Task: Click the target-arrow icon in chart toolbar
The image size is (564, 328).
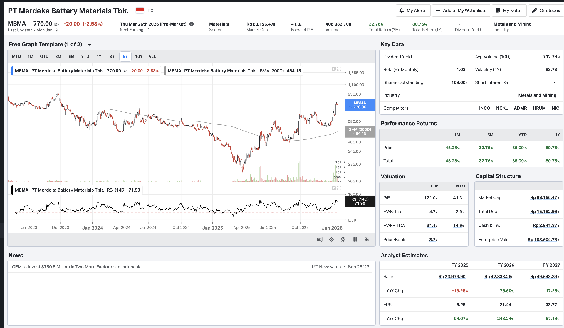Action: pyautogui.click(x=343, y=239)
